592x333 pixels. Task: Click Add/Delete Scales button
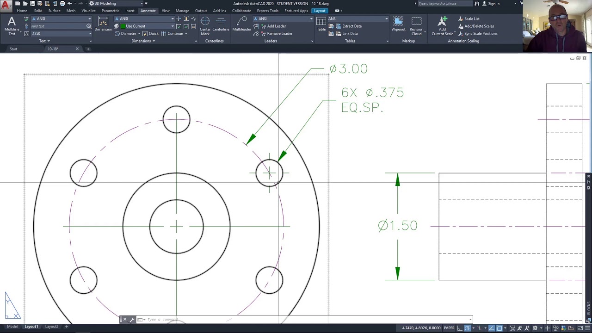click(x=475, y=26)
